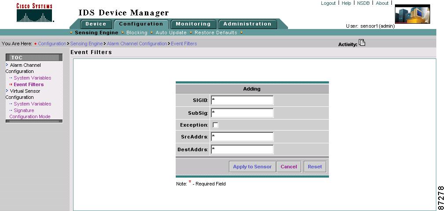The height and width of the screenshot is (211, 446).
Task: Click the Cisco Systems logo
Action: tap(34, 12)
